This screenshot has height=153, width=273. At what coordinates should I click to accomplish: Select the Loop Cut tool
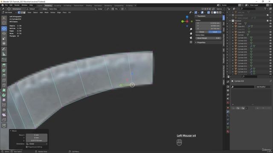[x=4, y=80]
